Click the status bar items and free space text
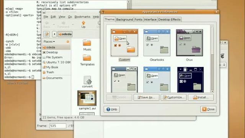245x138 pixels. 64,117
